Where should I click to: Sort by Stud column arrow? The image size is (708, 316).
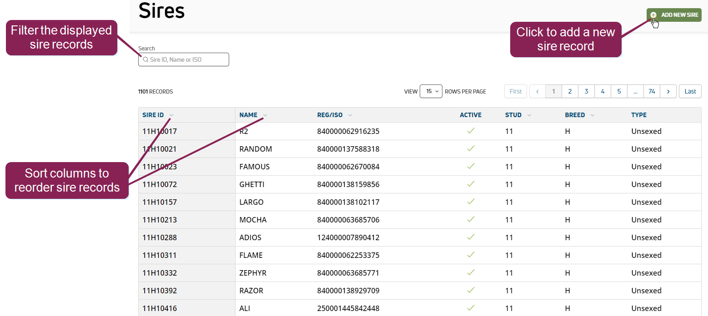coord(529,115)
